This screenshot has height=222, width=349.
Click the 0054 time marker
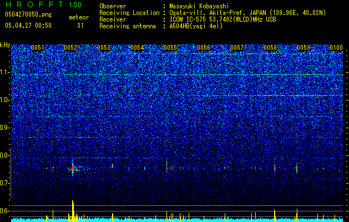[137, 48]
